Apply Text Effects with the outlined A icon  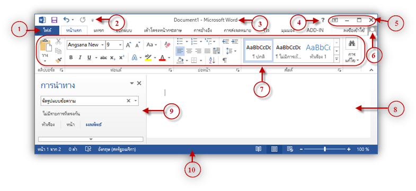point(135,58)
